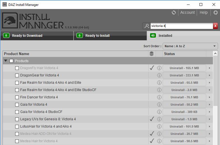Tick checkbox for DragonFly Hair Victoria 4

tap(17, 68)
